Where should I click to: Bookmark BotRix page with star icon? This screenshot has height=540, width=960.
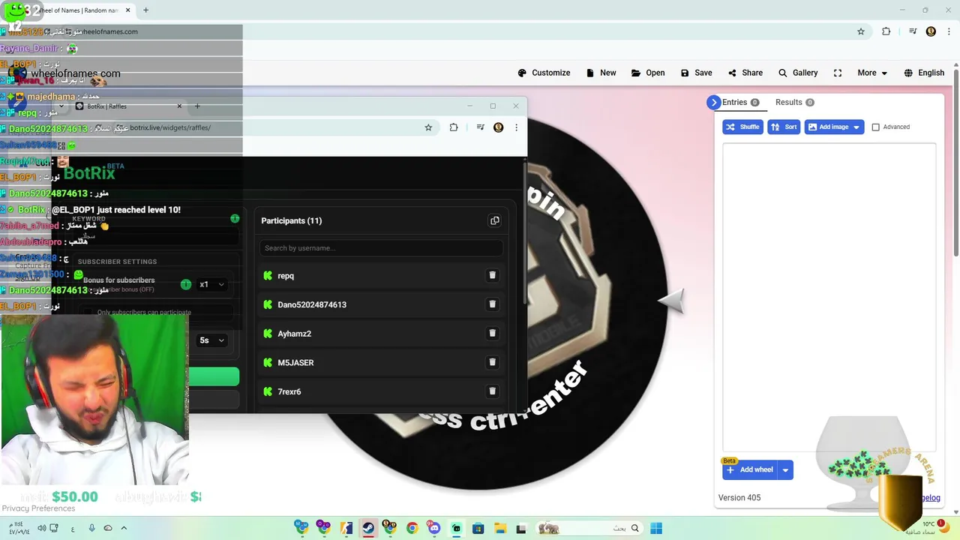tap(428, 127)
